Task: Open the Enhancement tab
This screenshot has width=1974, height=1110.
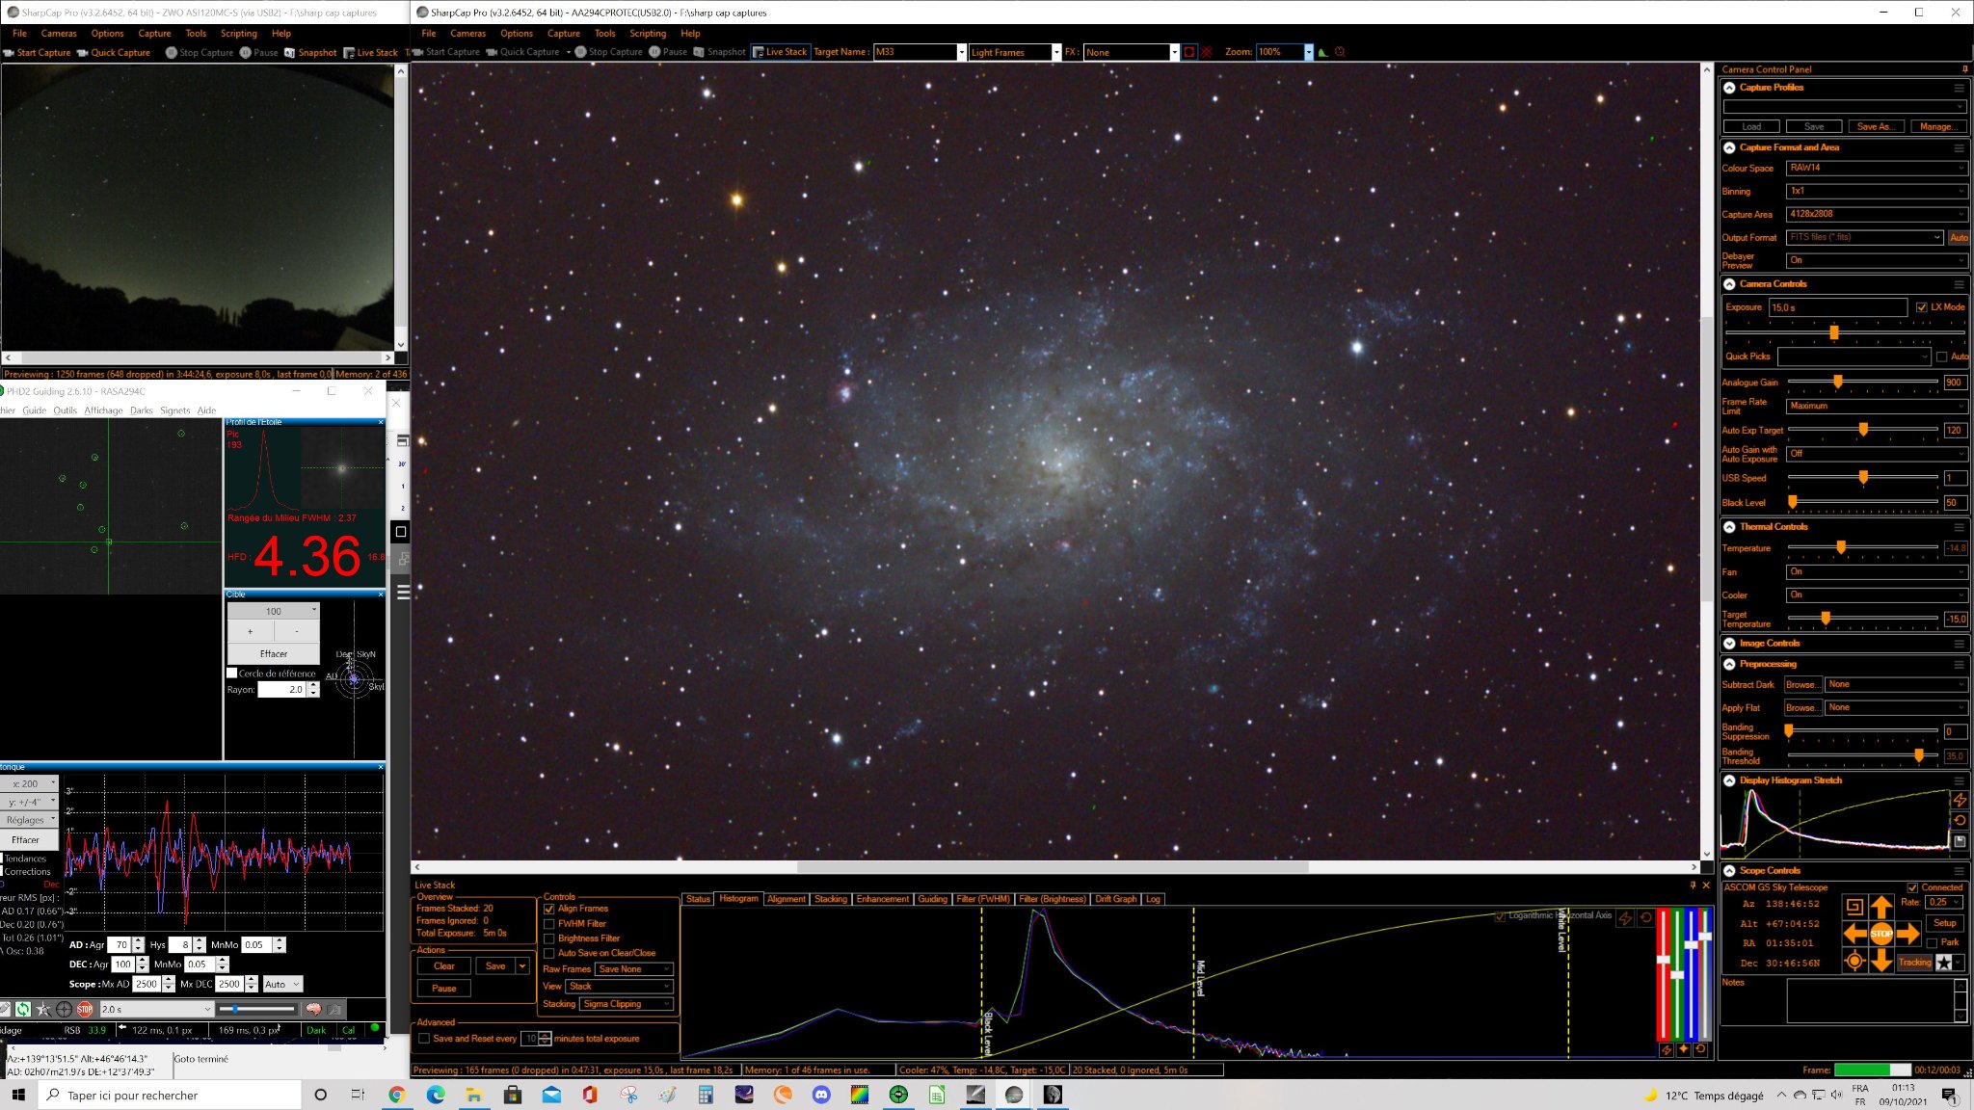Action: coord(882,899)
